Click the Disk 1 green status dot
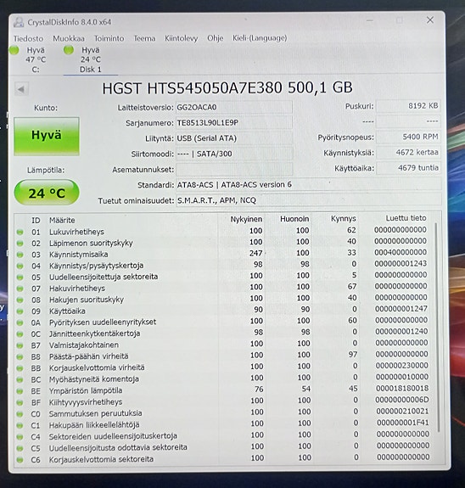This screenshot has width=465, height=488. [x=69, y=49]
